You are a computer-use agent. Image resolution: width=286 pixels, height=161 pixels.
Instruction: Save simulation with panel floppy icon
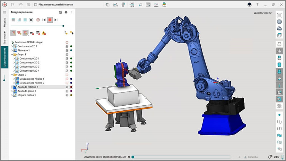point(60,12)
